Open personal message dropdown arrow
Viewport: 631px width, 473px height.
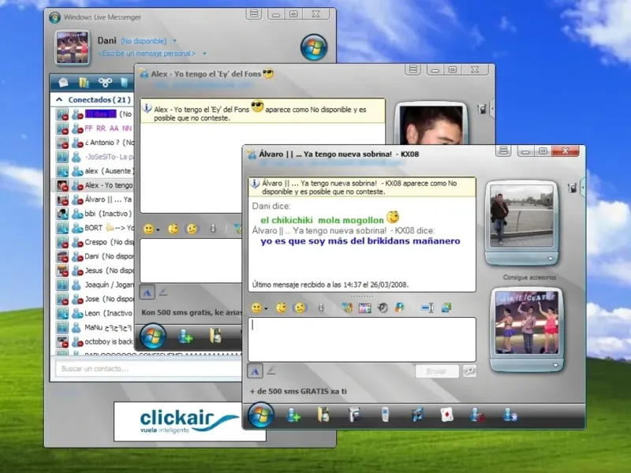(x=204, y=54)
